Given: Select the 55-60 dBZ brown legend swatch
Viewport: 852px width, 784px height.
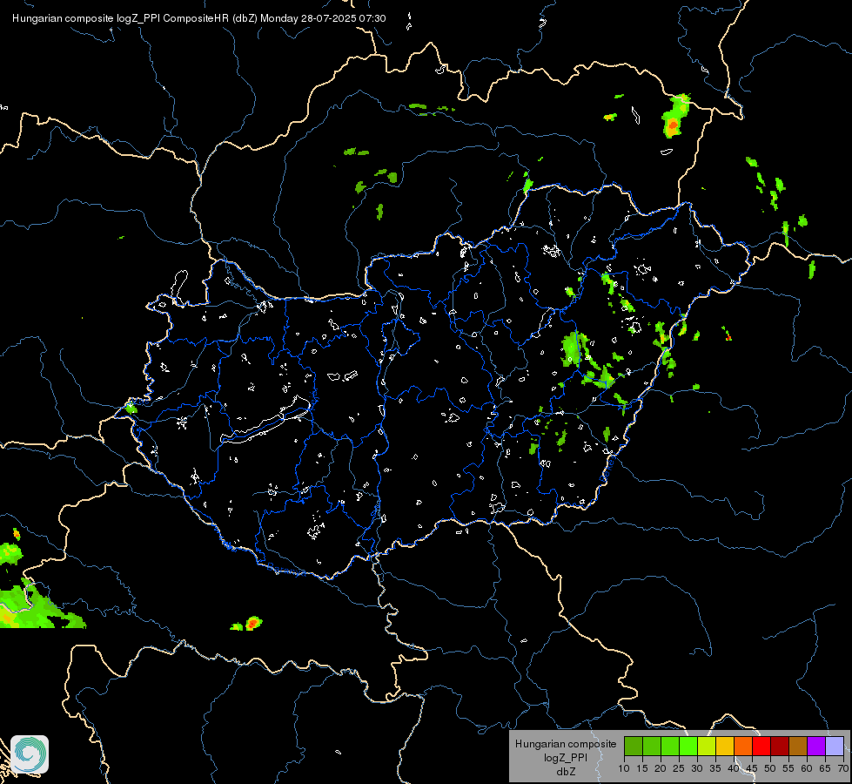Looking at the screenshot, I should pos(798,746).
